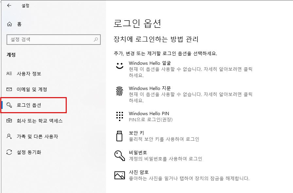Screen dimensions: 293x193
Task: Expand Windows Hello PIN option title
Action: click(149, 114)
